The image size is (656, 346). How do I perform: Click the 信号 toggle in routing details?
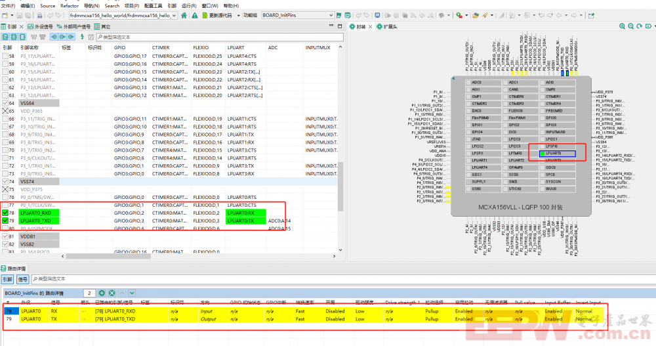22,279
